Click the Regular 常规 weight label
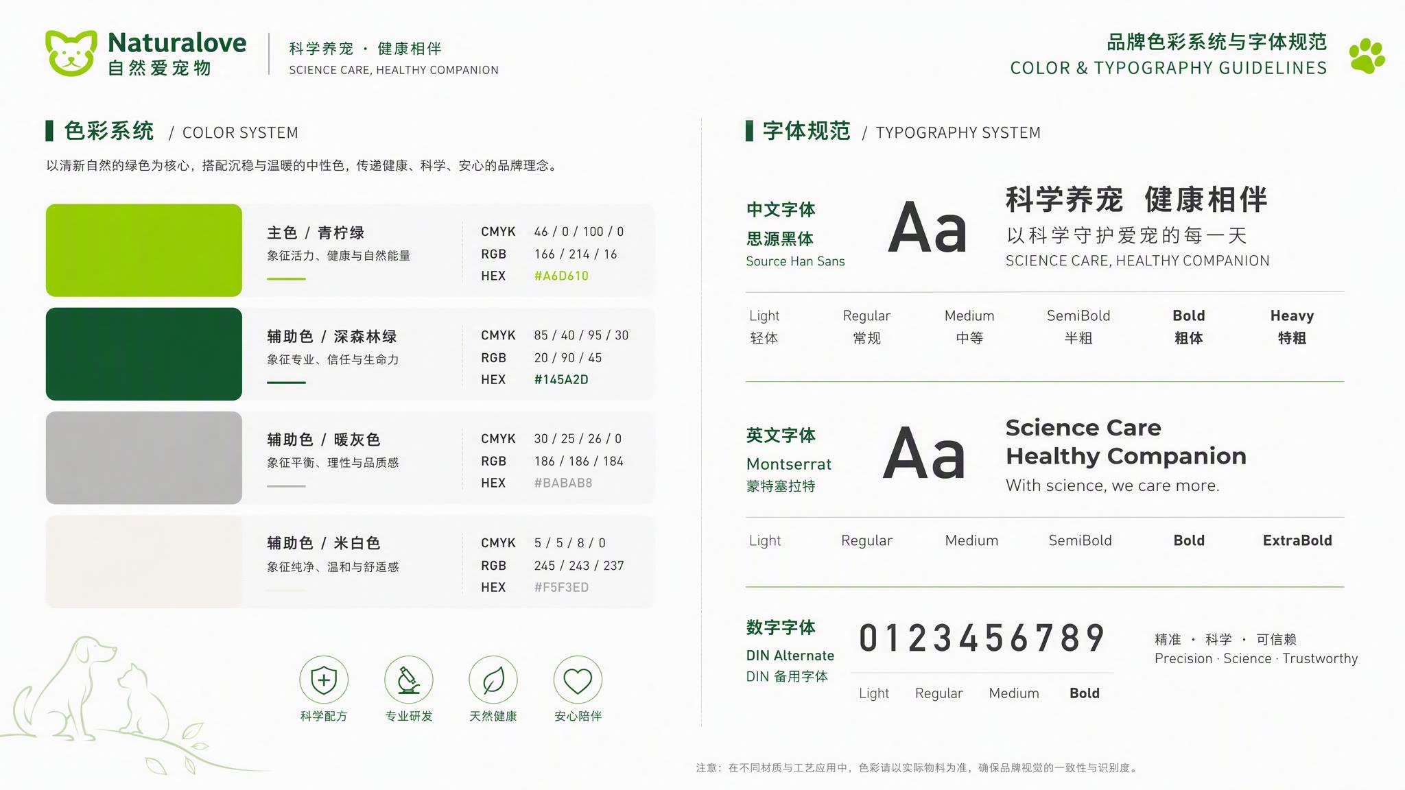Screen dimensions: 1405x790 [866, 326]
